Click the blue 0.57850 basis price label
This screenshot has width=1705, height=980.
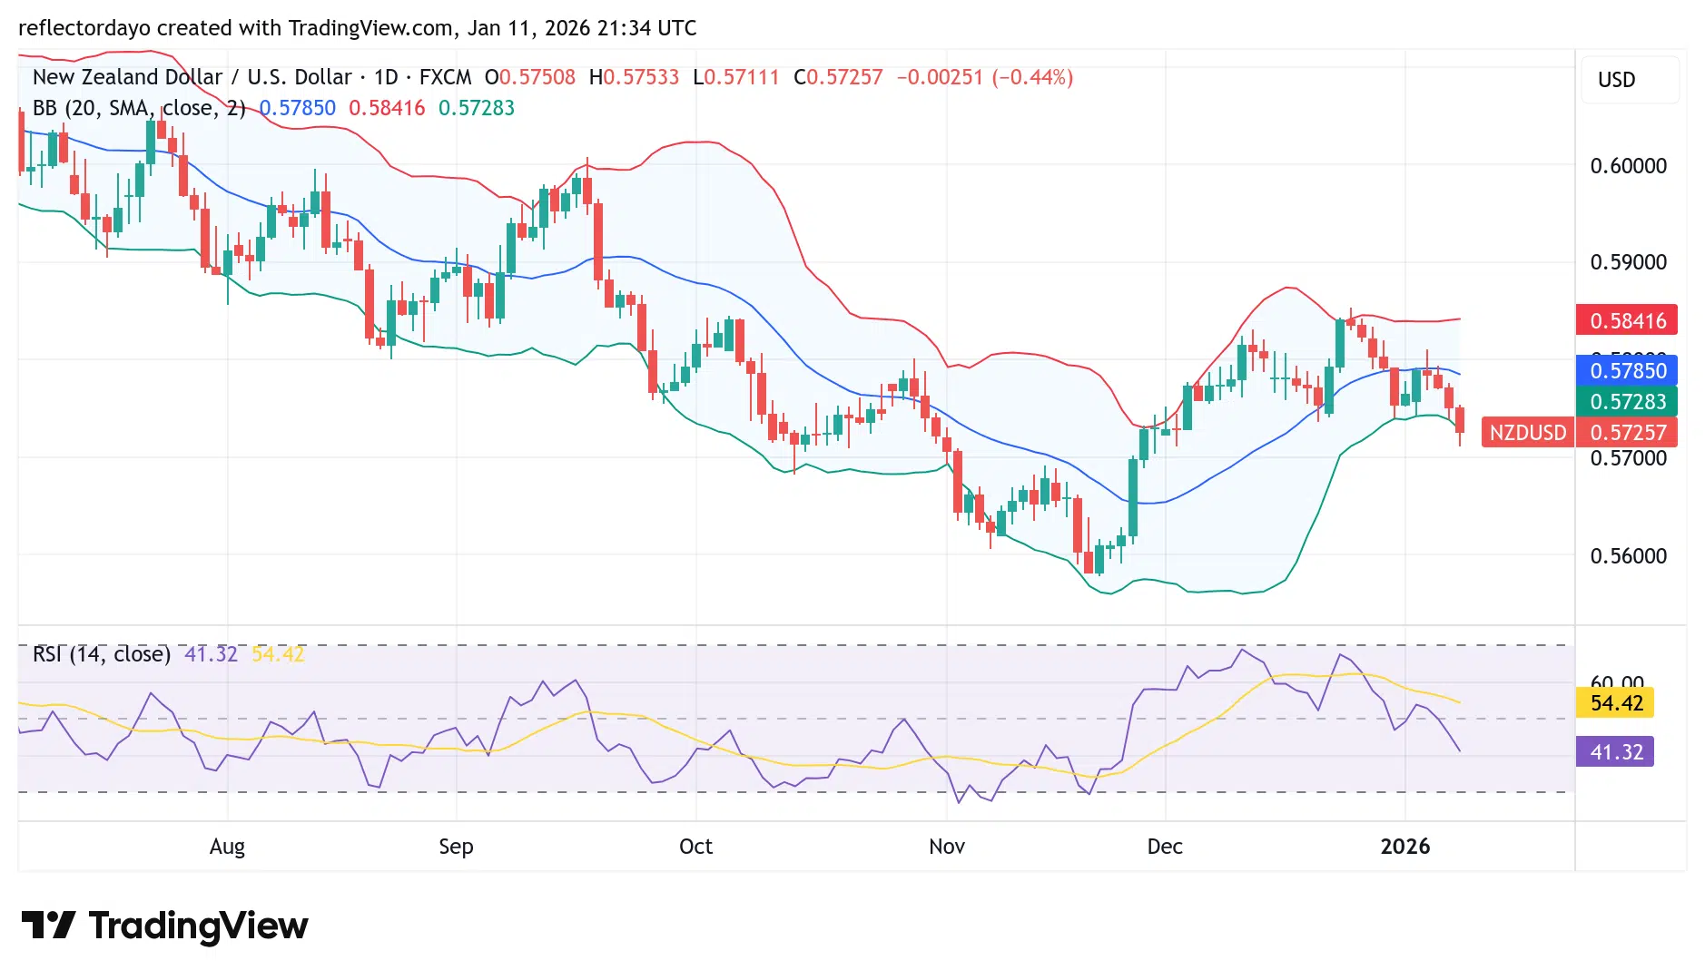1627,370
